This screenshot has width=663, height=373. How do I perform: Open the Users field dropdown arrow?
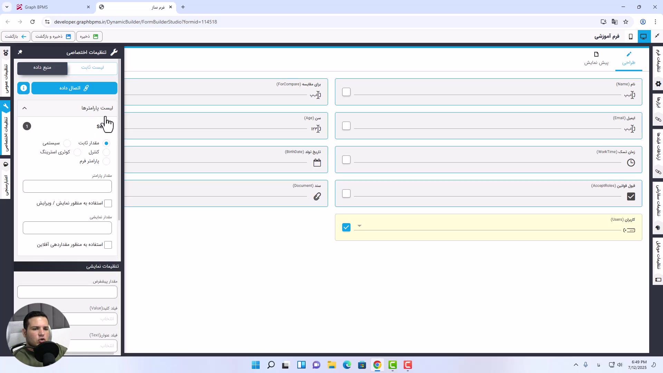tap(359, 226)
